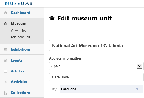This screenshot has width=144, height=98.
Task: Open the Collections section
Action: click(21, 93)
